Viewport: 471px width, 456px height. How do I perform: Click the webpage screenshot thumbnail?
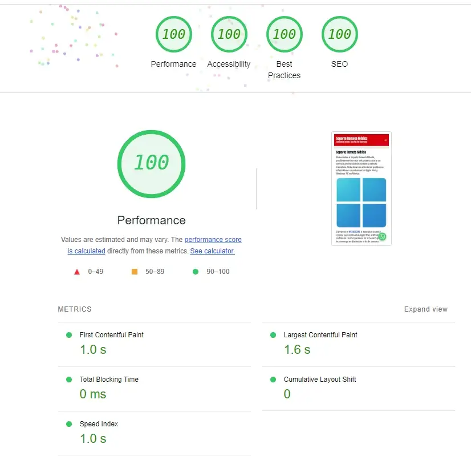click(x=361, y=188)
